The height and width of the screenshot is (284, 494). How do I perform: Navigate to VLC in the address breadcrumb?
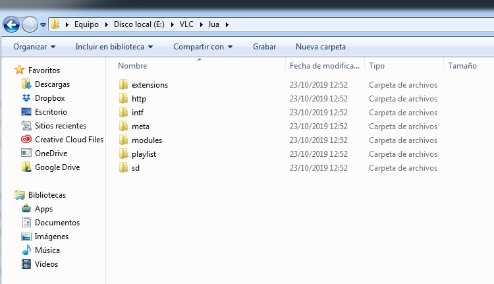(187, 24)
